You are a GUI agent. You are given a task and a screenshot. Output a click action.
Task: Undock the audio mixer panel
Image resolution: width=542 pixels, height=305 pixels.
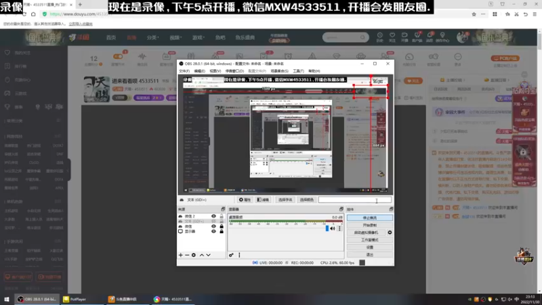[x=341, y=209]
